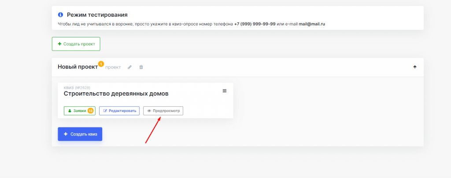The width and height of the screenshot is (451, 178).
Task: Click the Новый проект heading
Action: pos(78,67)
